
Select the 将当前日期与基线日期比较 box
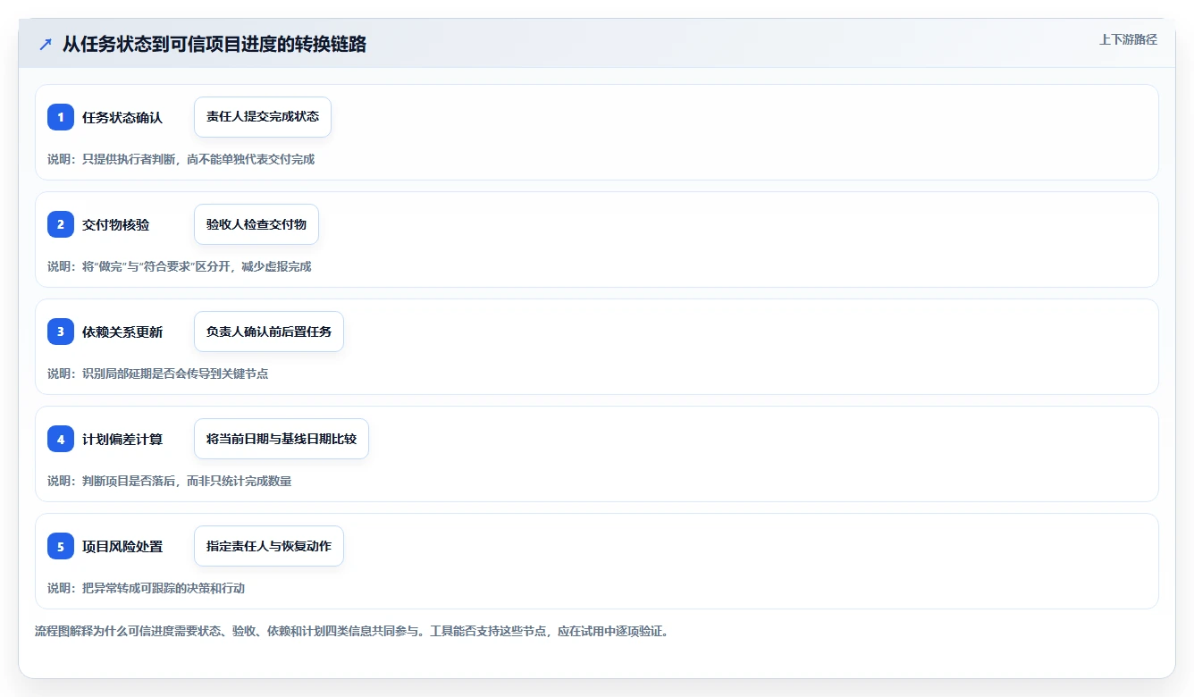(x=282, y=439)
